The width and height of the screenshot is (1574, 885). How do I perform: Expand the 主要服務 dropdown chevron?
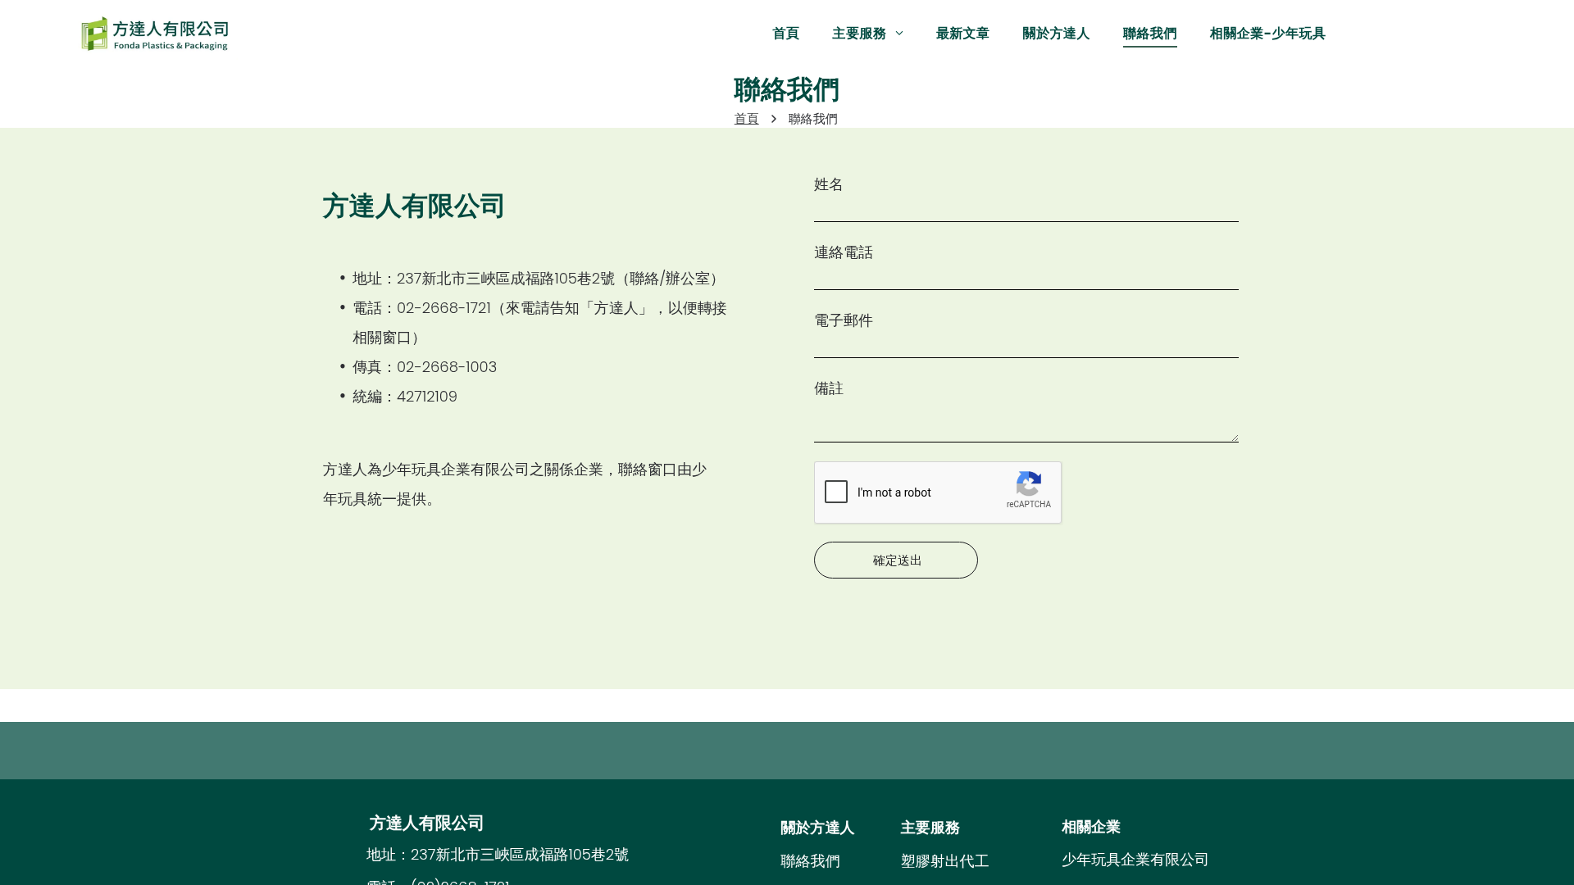(899, 34)
